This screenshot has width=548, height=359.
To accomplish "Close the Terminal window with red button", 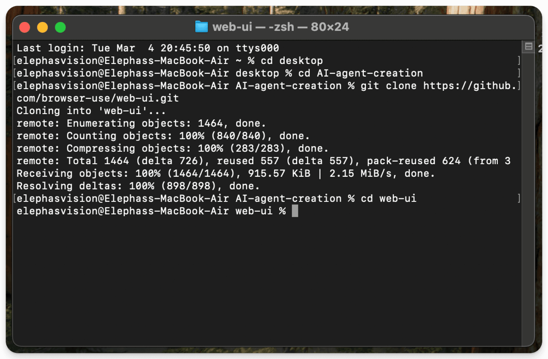I will (25, 27).
